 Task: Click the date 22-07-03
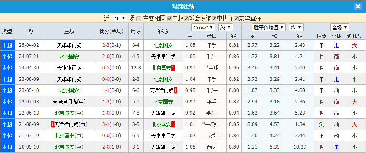(29, 102)
